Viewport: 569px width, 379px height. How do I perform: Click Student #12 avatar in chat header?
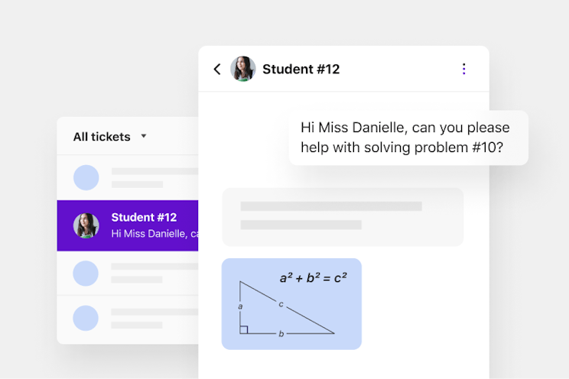coord(243,70)
